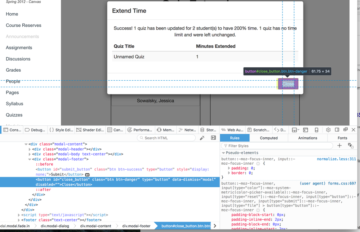Viewport: 360px width, 232px height.
Task: Highlight elements matching the first moz-focus-inner selector
Action: tap(257, 163)
